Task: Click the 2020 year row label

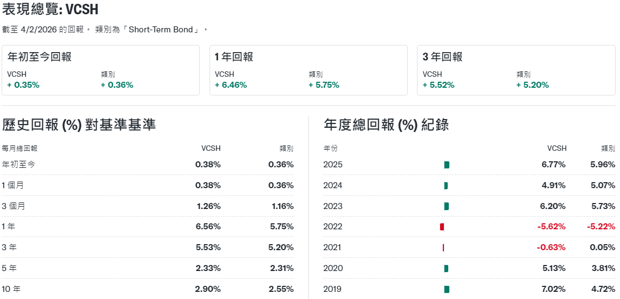Action: point(332,268)
